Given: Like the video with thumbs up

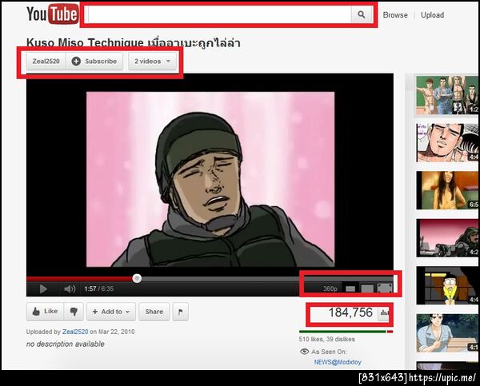Looking at the screenshot, I should [x=45, y=312].
